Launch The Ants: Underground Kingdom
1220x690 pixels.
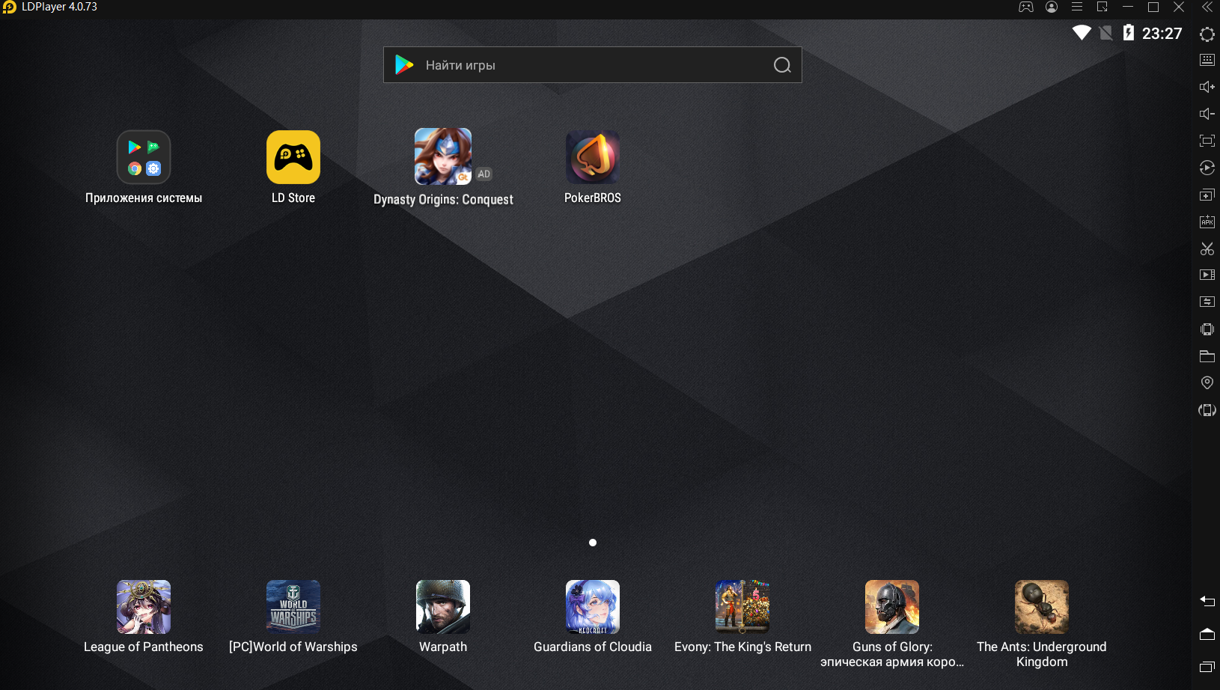[1042, 607]
